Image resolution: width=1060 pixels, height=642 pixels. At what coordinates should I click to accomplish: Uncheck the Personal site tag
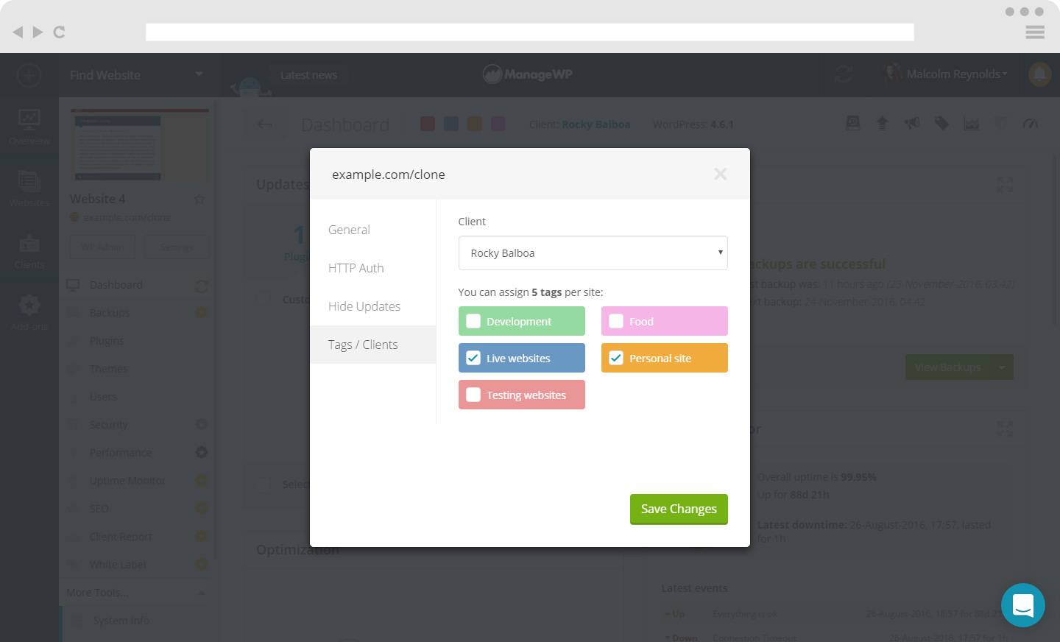click(616, 358)
